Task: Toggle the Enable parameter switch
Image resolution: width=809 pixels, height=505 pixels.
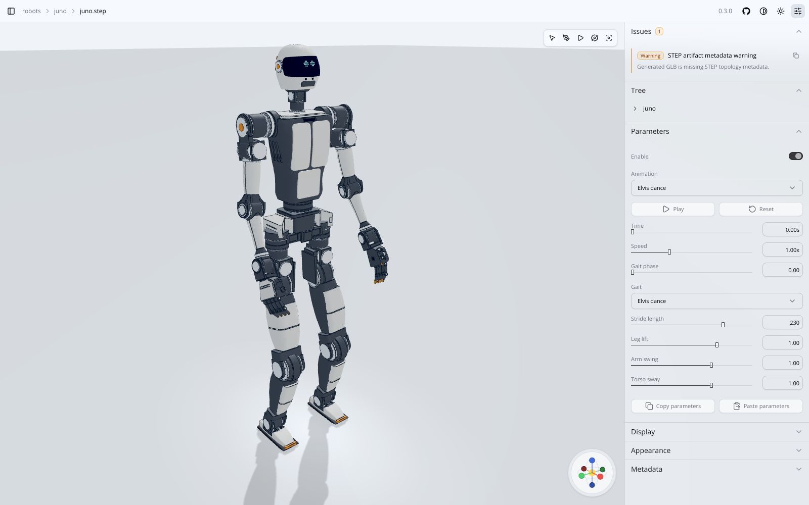Action: 795,156
